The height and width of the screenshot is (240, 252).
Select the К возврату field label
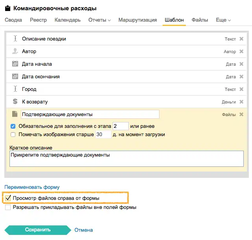tap(35, 102)
